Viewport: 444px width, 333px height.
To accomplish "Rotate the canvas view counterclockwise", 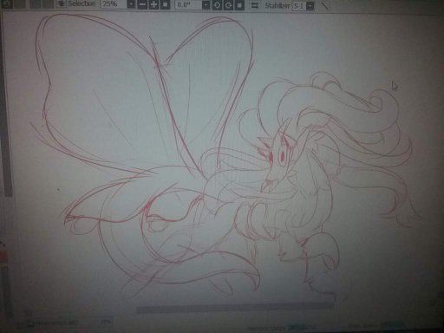I will point(217,5).
